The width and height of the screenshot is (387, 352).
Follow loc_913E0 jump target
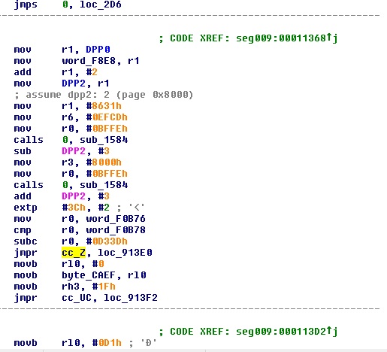tap(125, 253)
